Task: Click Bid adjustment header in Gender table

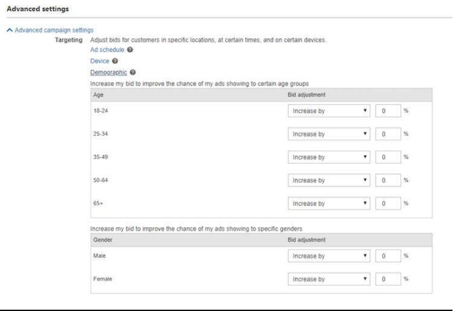Action: (306, 240)
